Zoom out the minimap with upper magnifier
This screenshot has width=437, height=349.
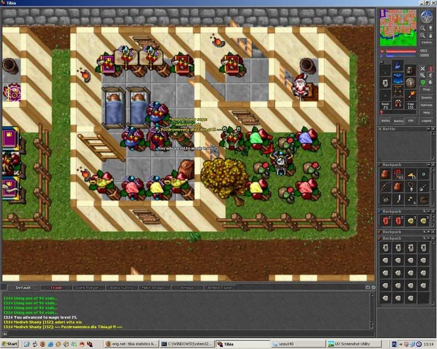coord(423,28)
